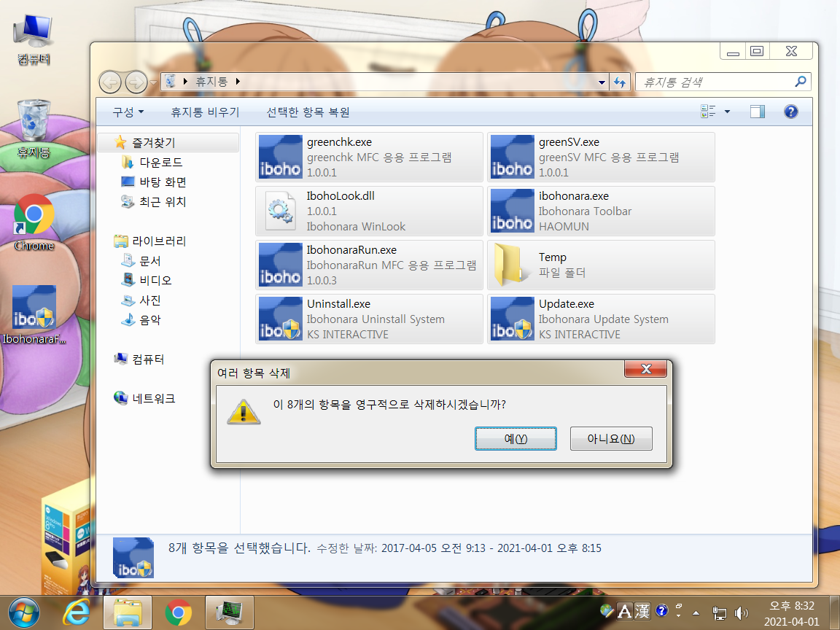Click volume speaker tray icon
The height and width of the screenshot is (630, 840).
pos(742,612)
